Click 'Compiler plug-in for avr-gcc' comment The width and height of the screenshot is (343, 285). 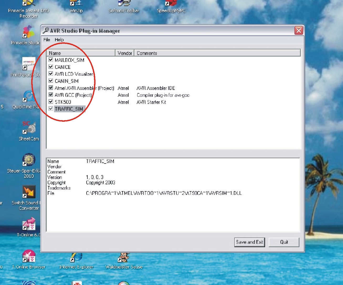[x=163, y=95]
